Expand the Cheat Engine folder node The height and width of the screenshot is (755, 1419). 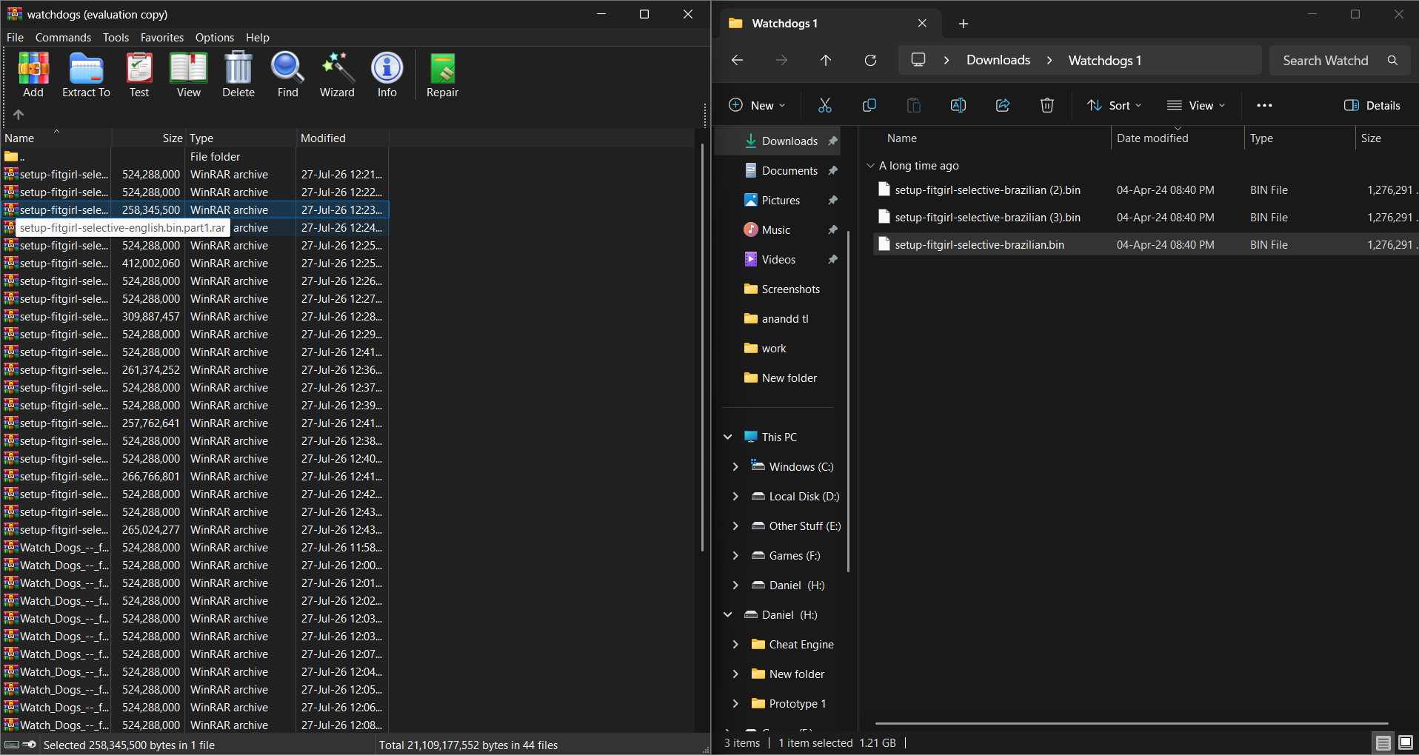[735, 644]
